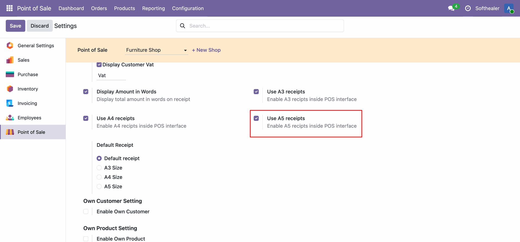Focus the settings Search field
The height and width of the screenshot is (242, 520).
(x=260, y=26)
